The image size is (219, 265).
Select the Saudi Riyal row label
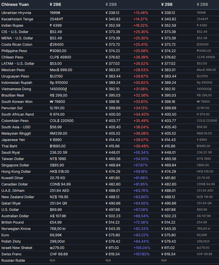coord(10,152)
